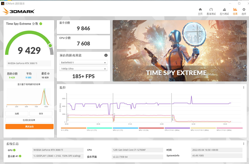
Task: Open the 主页 home tab
Action: coord(200,11)
